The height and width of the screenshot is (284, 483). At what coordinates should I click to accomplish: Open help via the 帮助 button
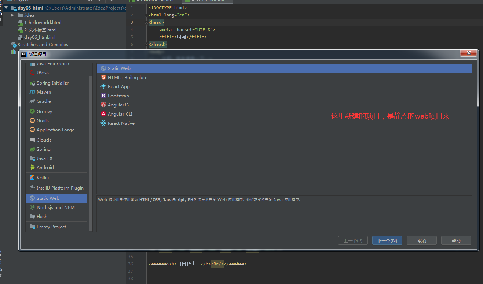[x=456, y=240]
